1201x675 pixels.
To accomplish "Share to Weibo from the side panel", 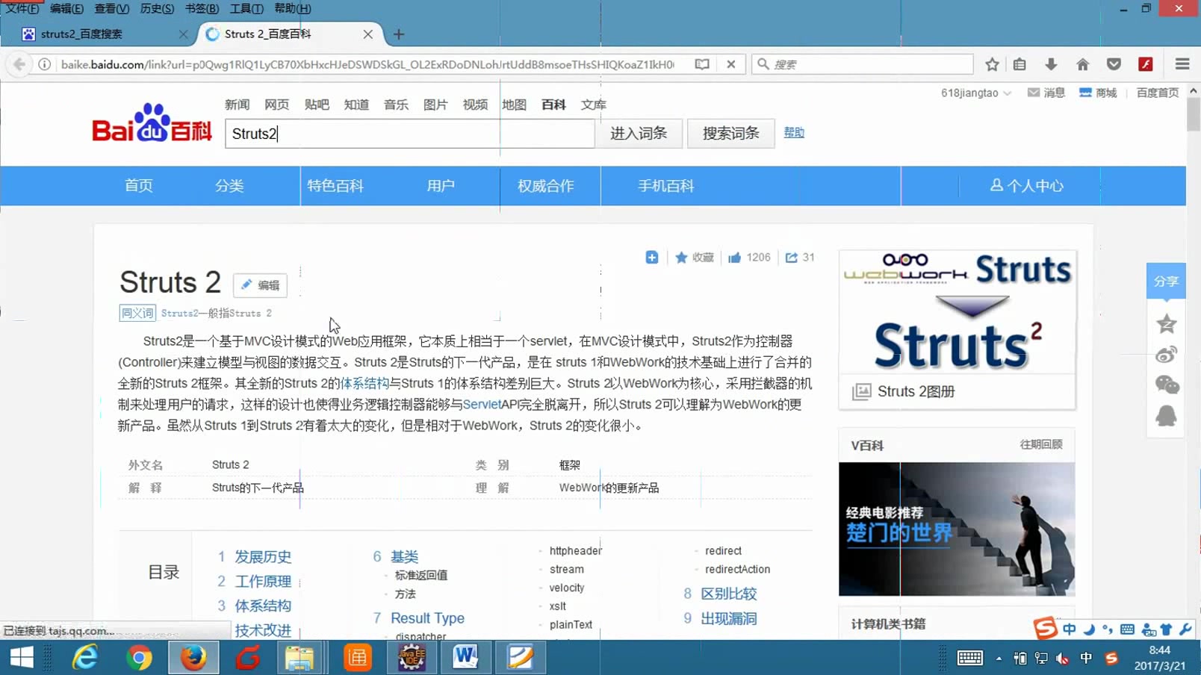I will coord(1166,355).
